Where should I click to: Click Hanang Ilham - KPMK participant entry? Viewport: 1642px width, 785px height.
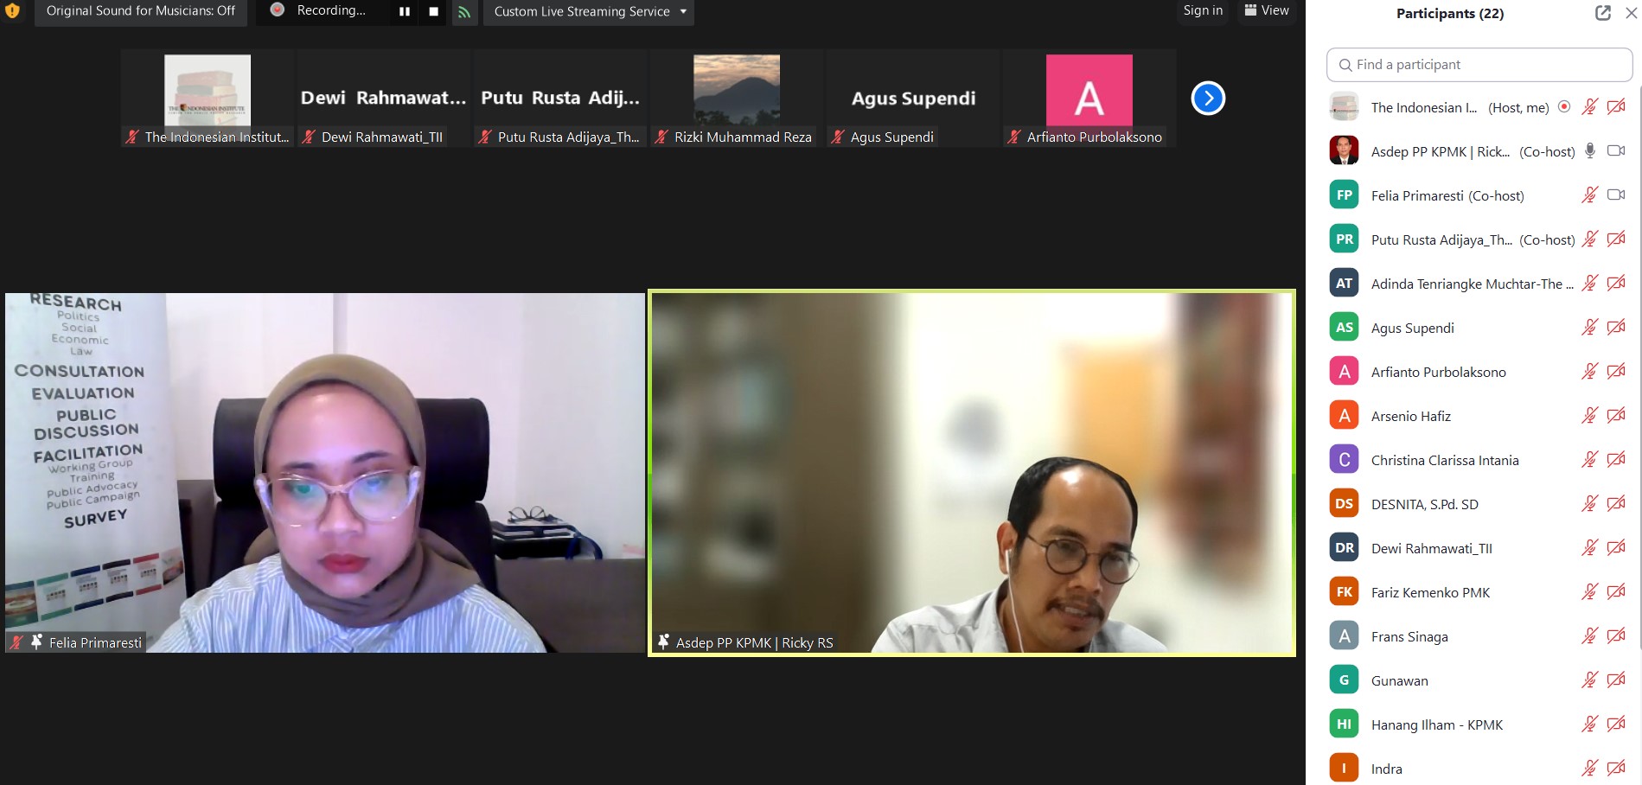pyautogui.click(x=1436, y=724)
